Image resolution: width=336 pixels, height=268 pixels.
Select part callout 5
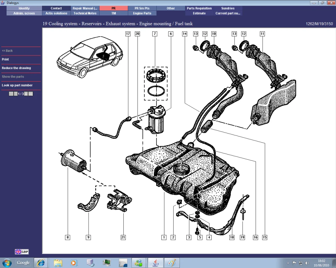click(x=200, y=237)
